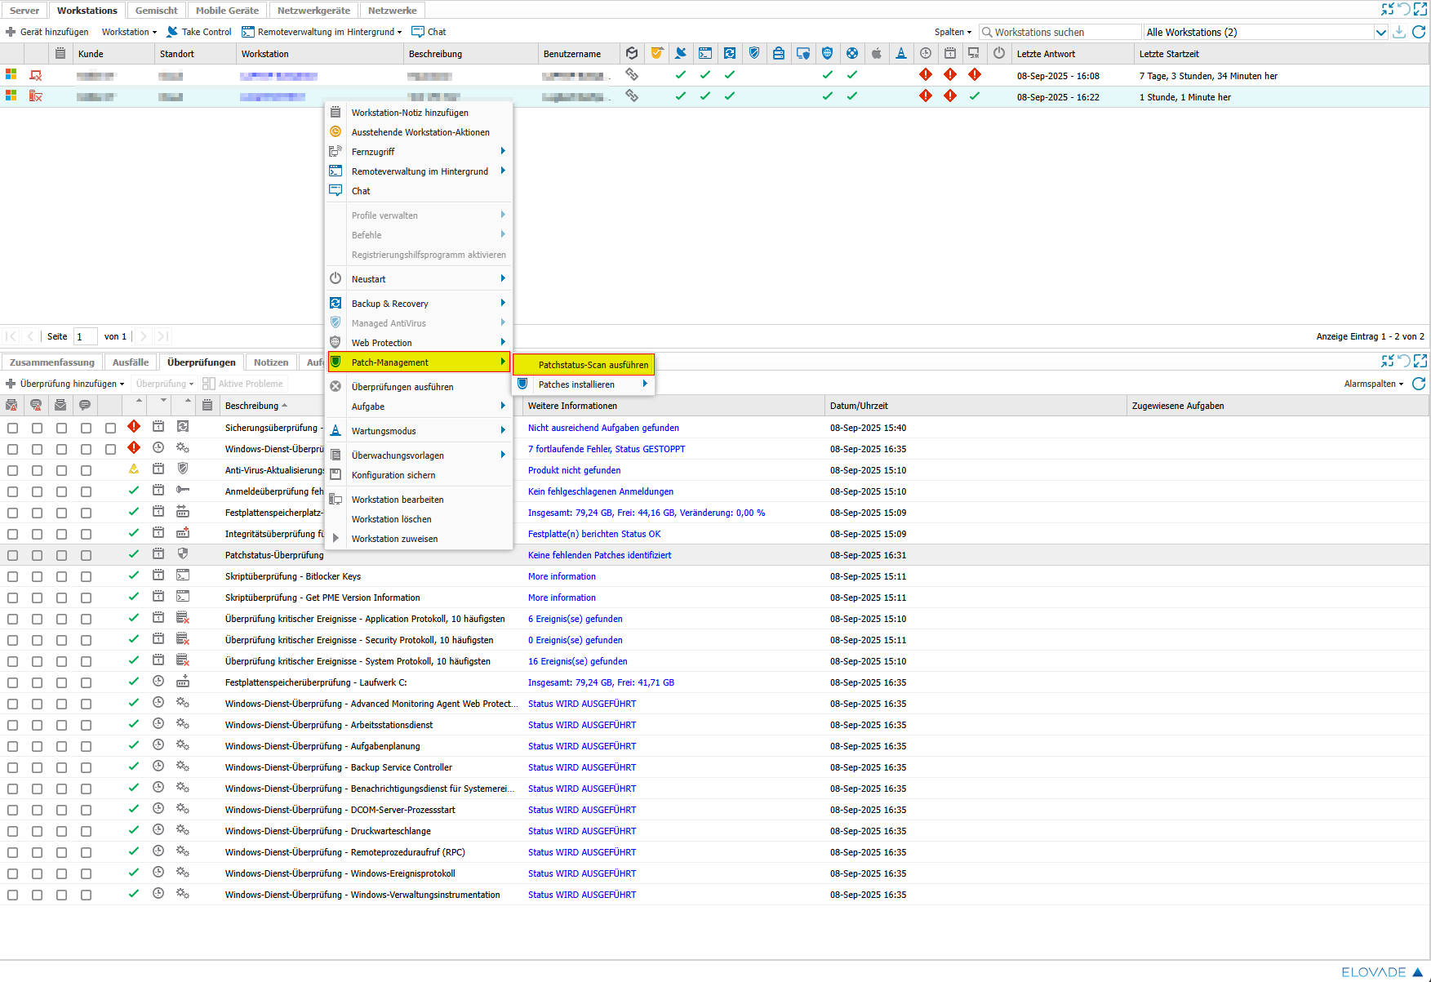Screen dimensions: 1431x982
Task: Click the Take Control toolbar icon
Action: (x=172, y=32)
